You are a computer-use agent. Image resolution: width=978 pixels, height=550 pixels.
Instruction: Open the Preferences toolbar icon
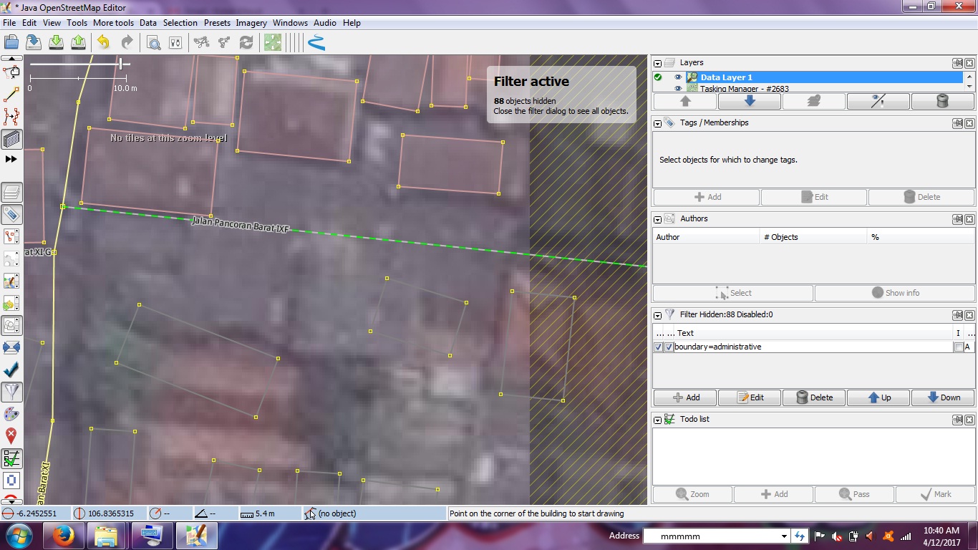pyautogui.click(x=175, y=43)
